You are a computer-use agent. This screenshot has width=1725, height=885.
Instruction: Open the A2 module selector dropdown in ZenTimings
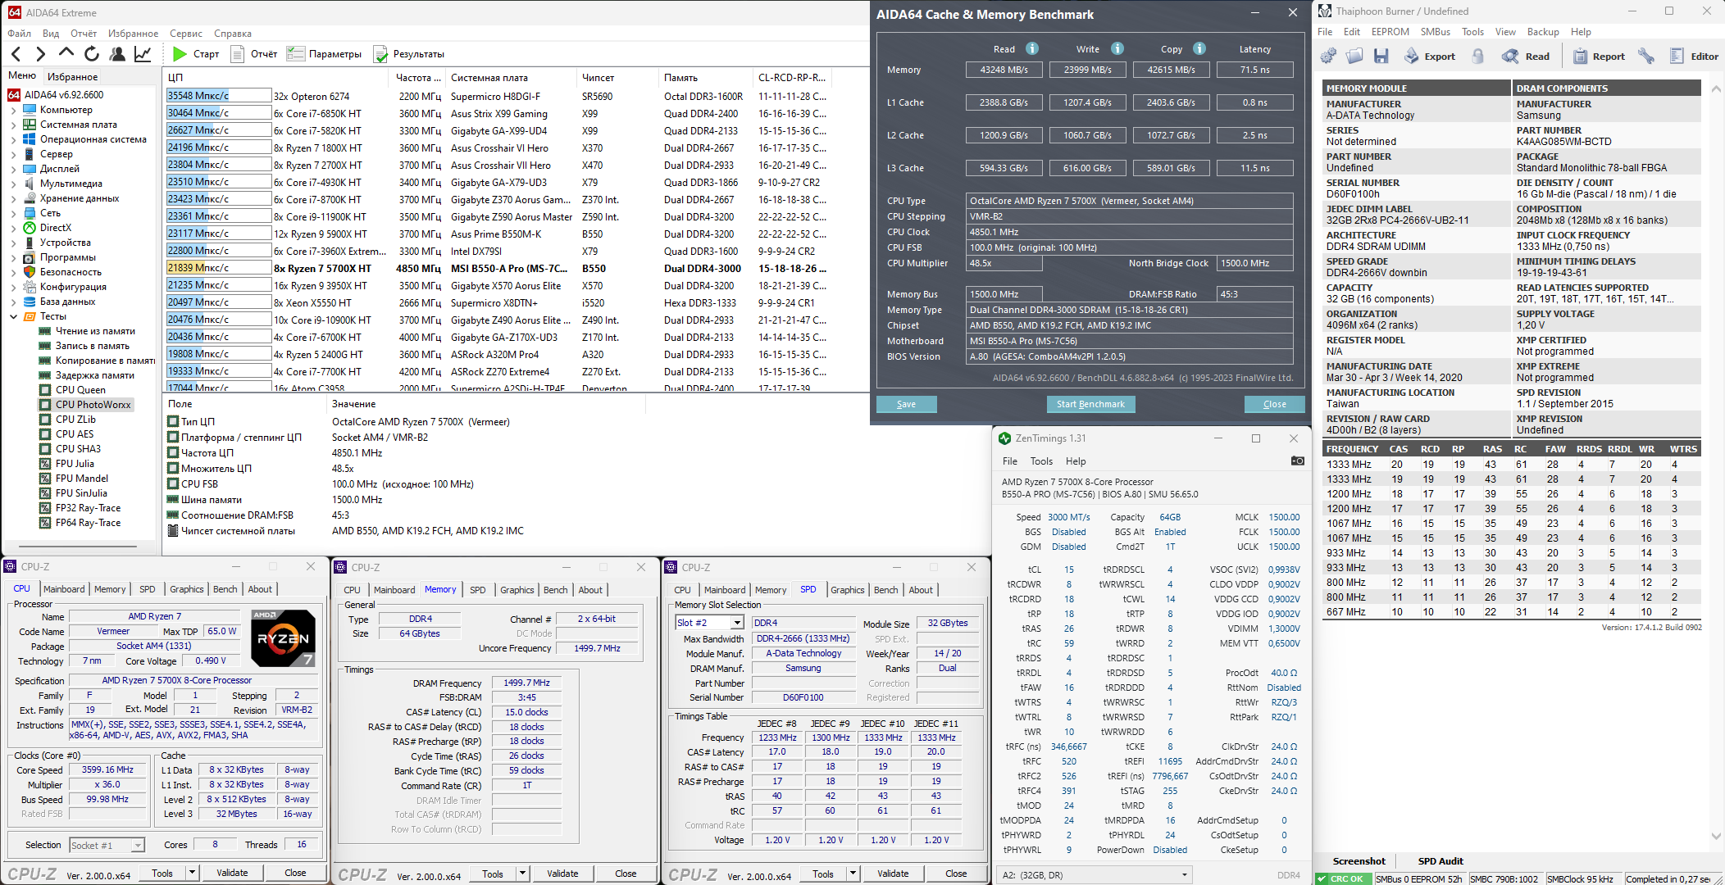[1184, 875]
